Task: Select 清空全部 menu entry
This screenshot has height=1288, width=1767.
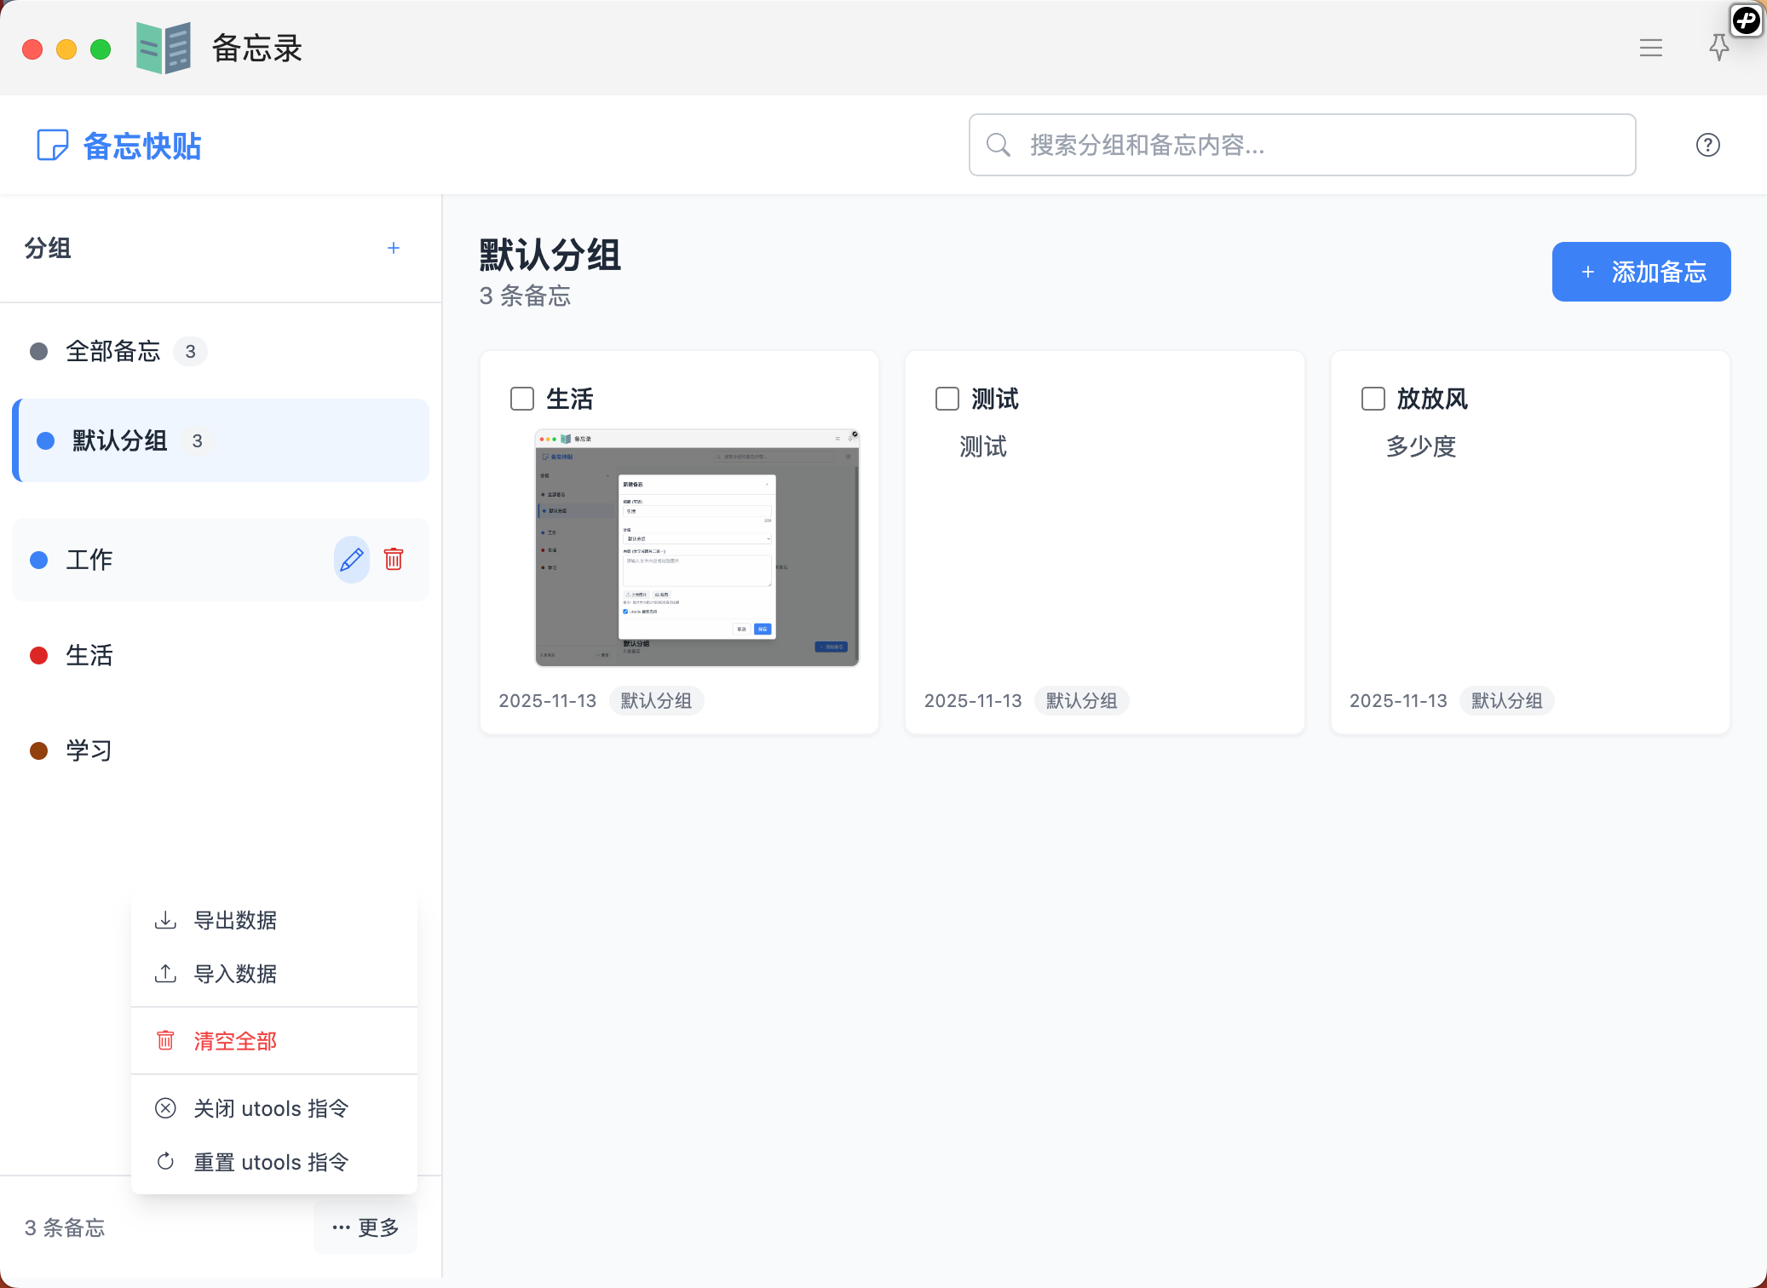Action: point(235,1041)
